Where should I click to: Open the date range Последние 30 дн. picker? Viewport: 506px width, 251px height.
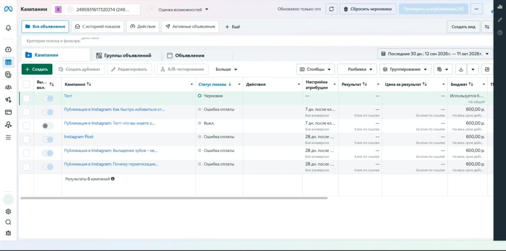(435, 54)
